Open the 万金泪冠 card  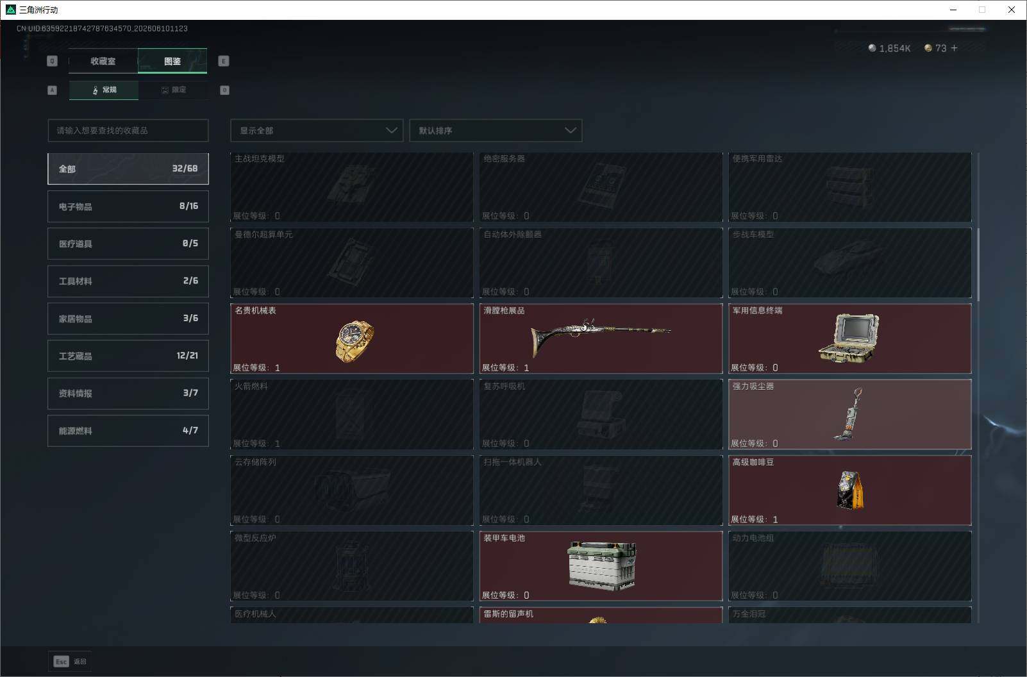pos(850,615)
